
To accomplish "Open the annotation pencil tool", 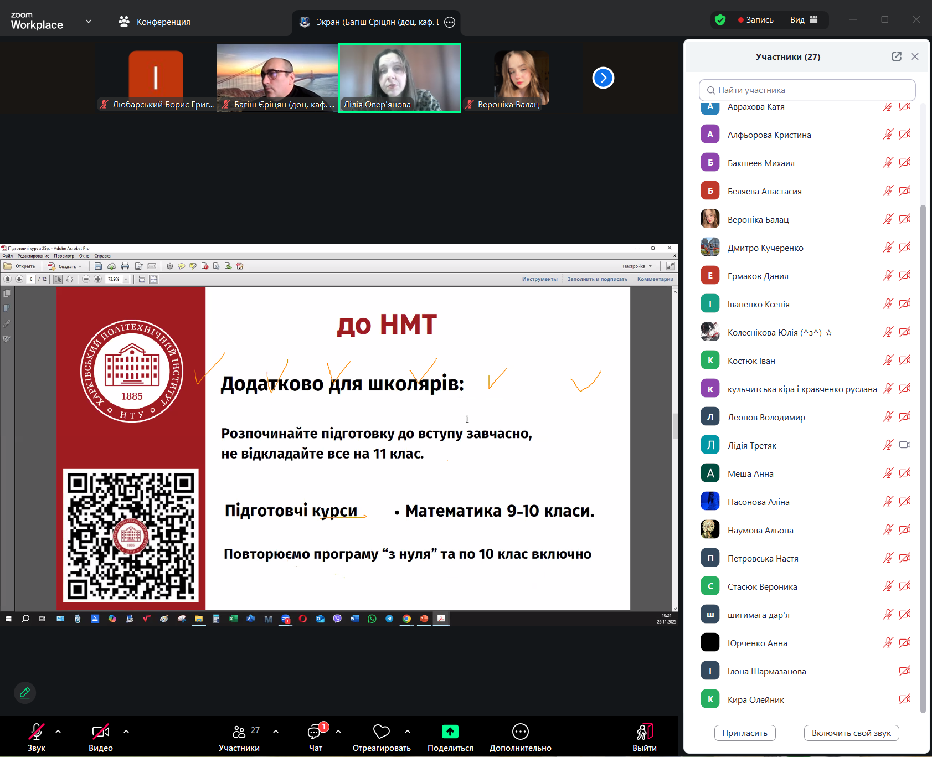I will pos(25,693).
